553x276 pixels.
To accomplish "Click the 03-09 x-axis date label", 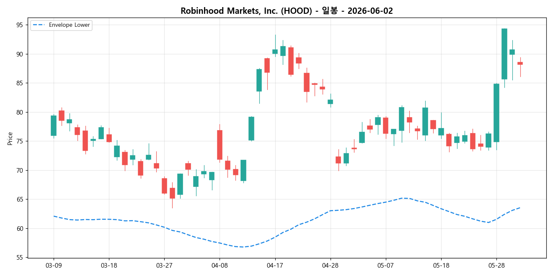I will pyautogui.click(x=54, y=266).
